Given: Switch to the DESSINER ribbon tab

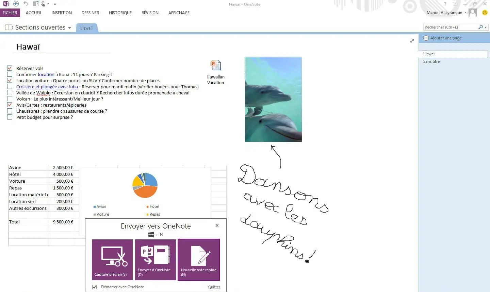Looking at the screenshot, I should click(x=90, y=13).
